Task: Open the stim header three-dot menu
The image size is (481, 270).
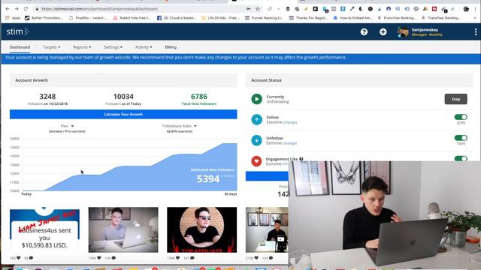Action: (x=476, y=31)
